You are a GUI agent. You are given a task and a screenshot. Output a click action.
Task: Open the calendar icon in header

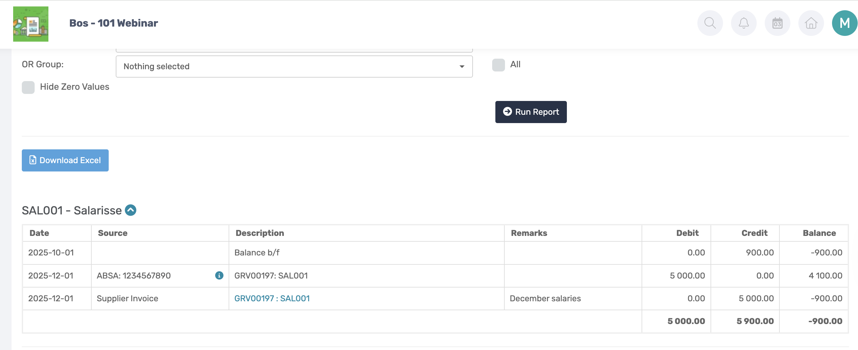point(777,23)
